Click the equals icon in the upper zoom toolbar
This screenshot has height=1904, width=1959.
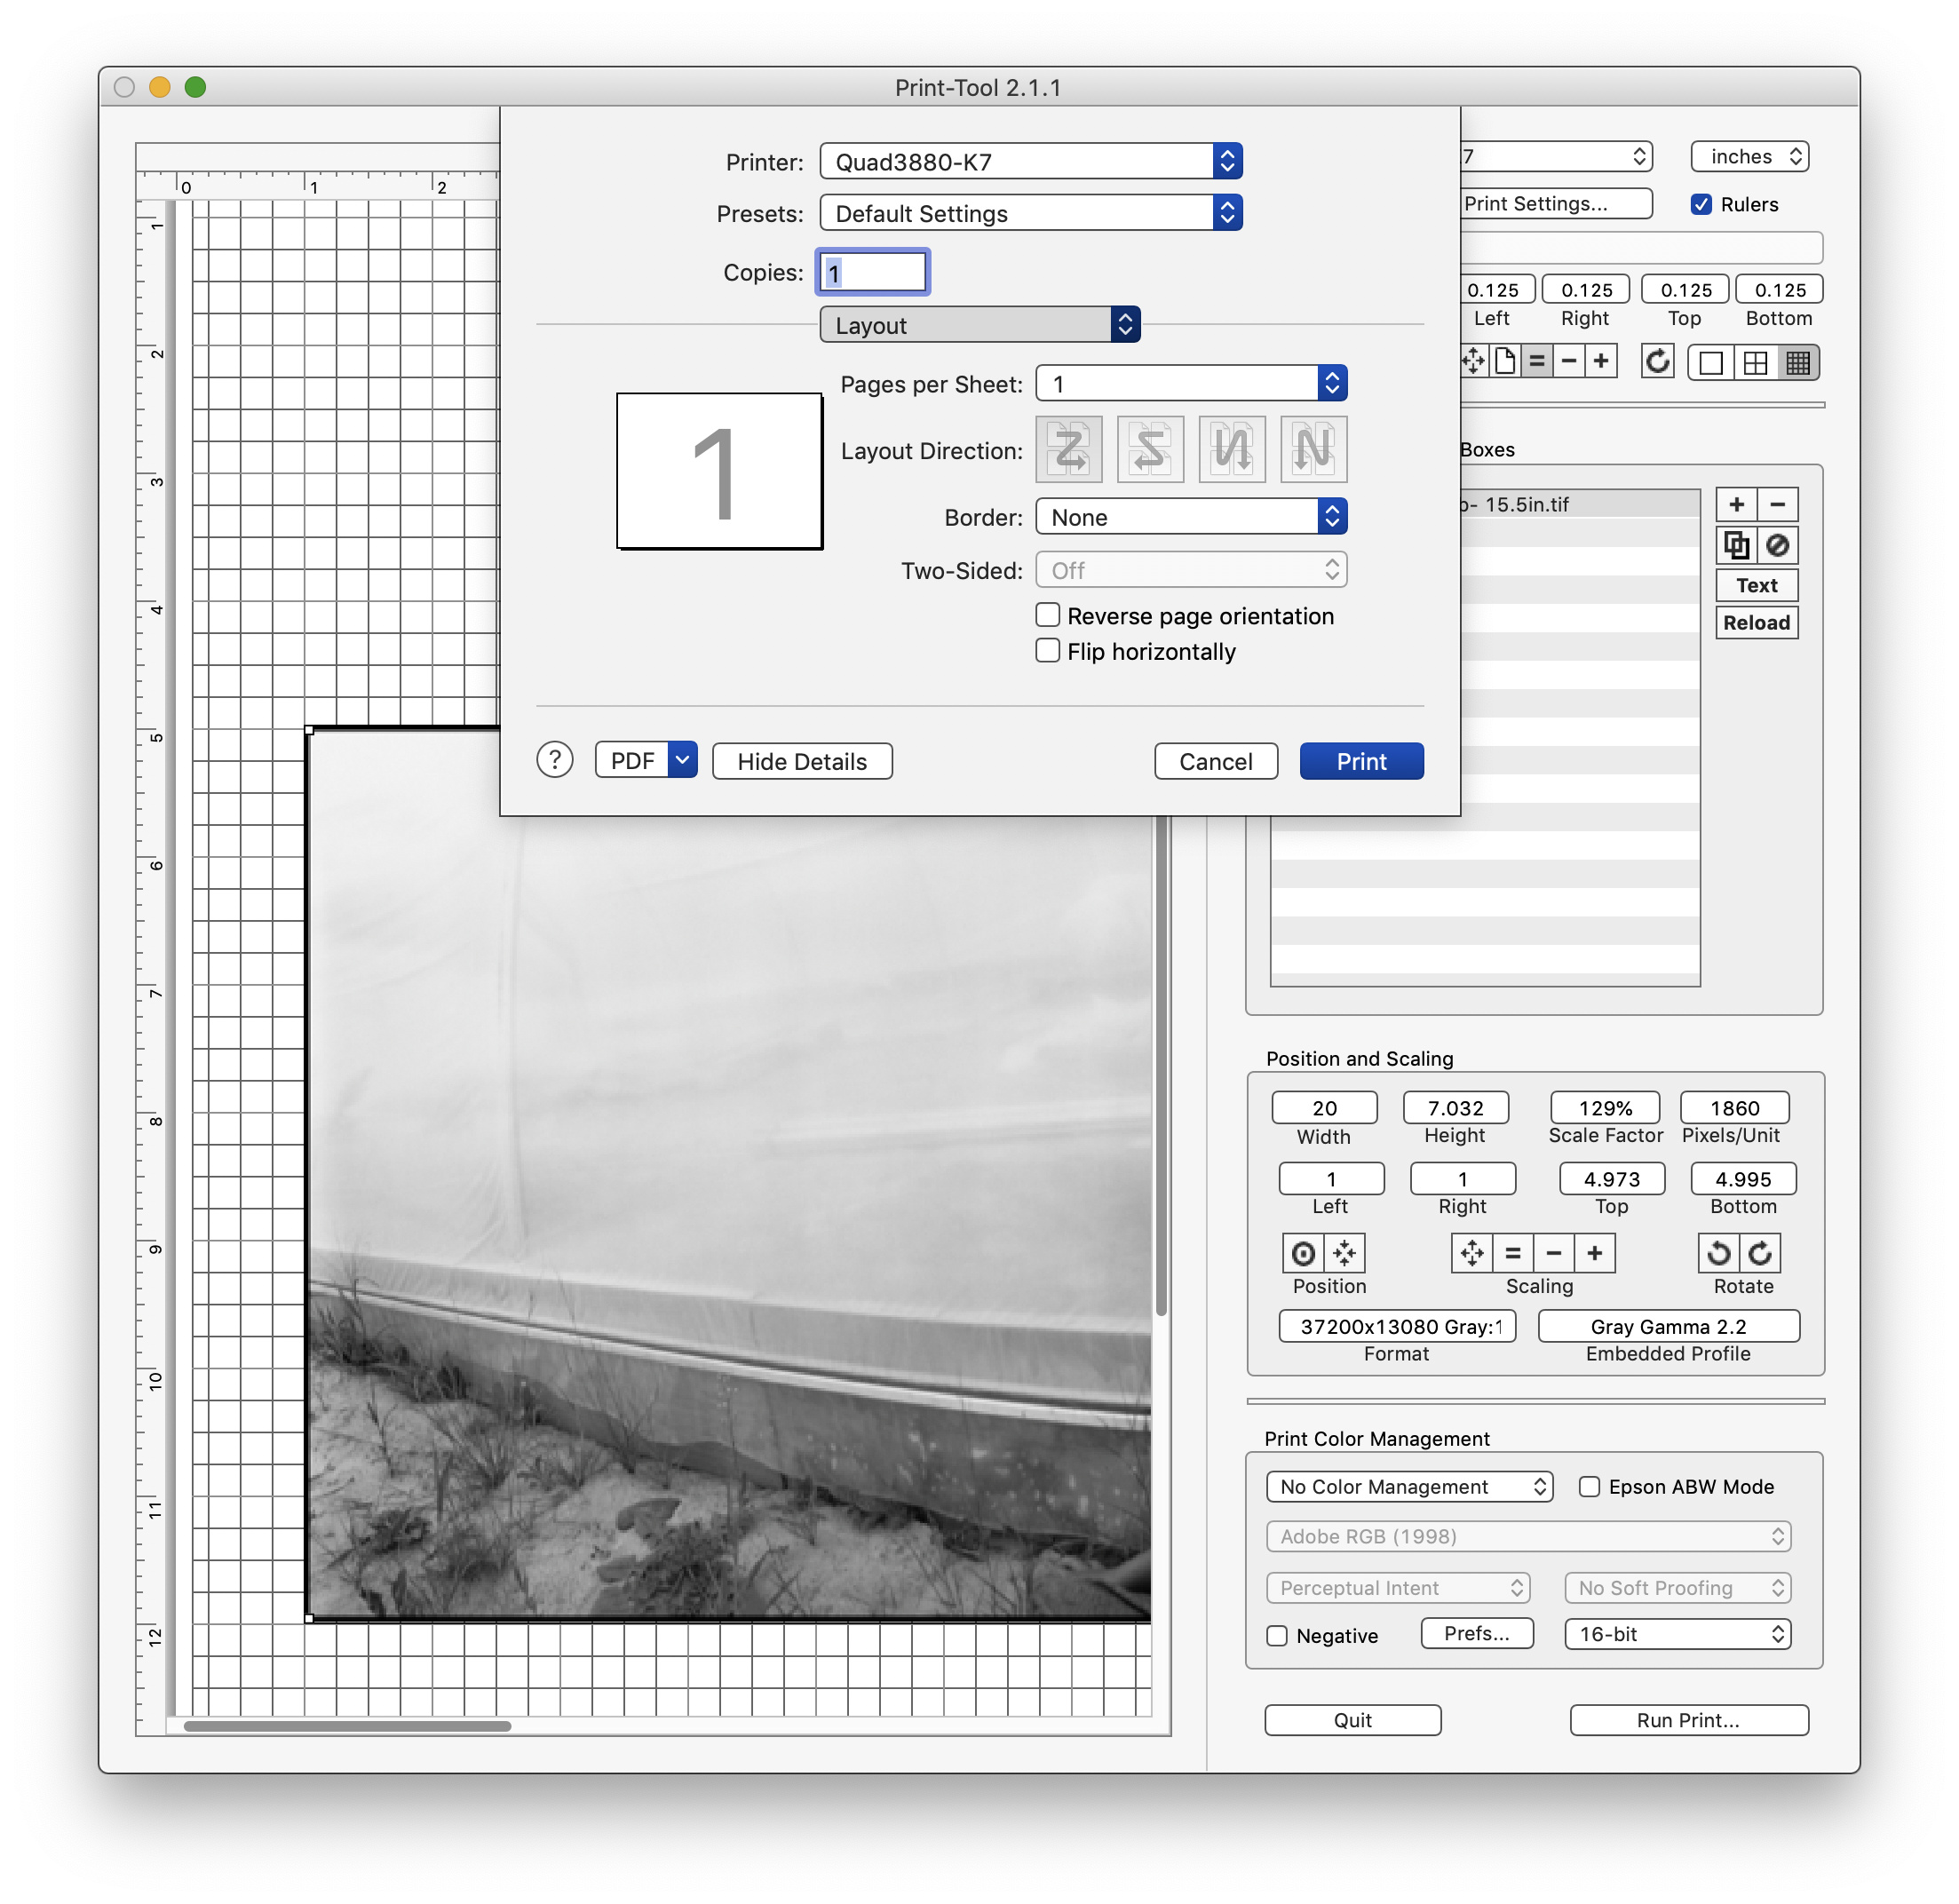(x=1536, y=361)
